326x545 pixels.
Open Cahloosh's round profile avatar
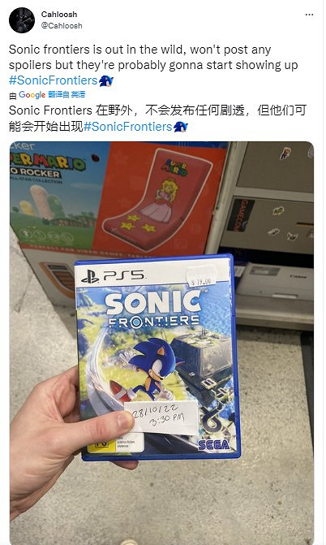(22, 20)
